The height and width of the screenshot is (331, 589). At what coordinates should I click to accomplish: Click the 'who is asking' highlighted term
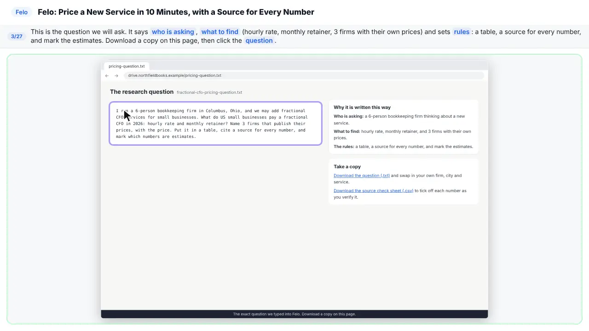(173, 32)
